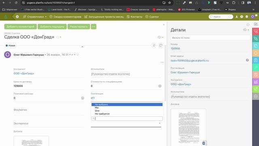The width and height of the screenshot is (259, 146).
Task: Collapse the open dropdown with the small caret
Action: [159, 123]
